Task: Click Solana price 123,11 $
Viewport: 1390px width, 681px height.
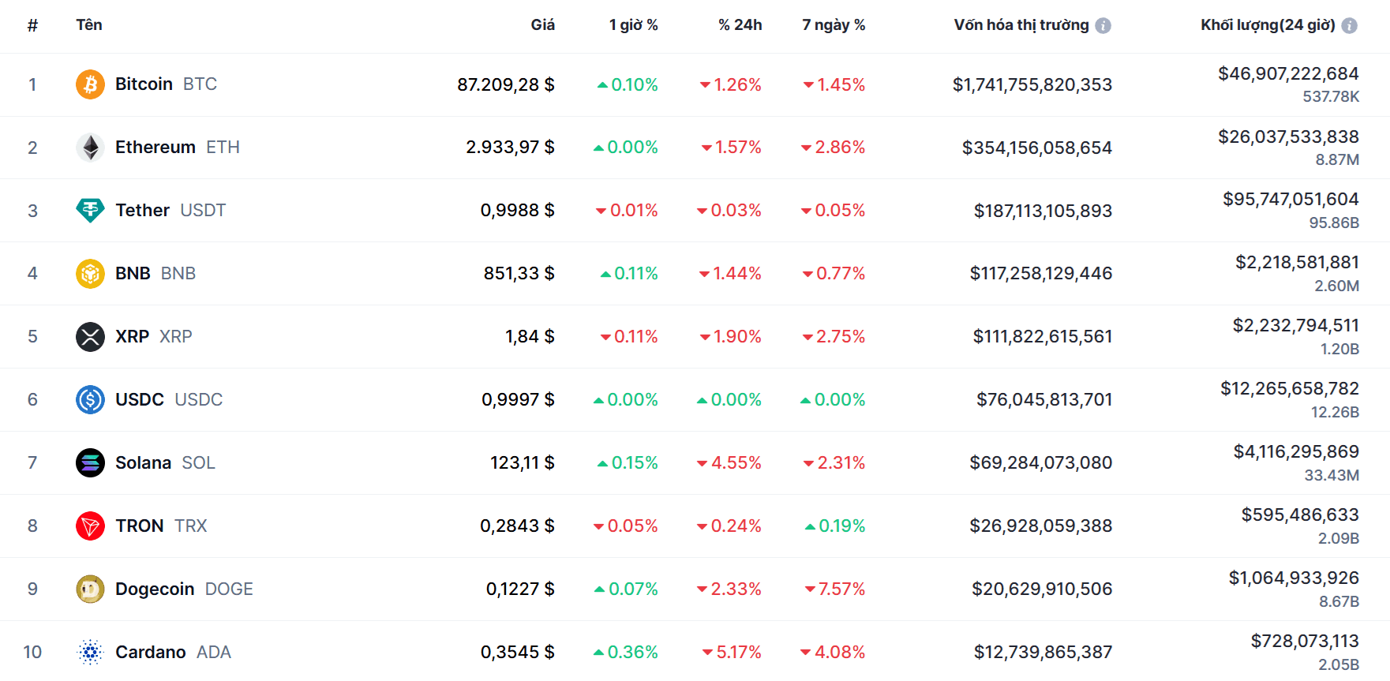Action: coord(523,463)
